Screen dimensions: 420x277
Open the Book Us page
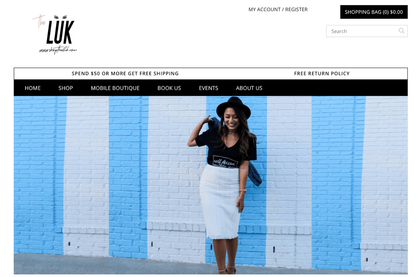[x=169, y=88]
